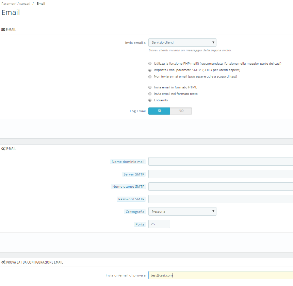The image size is (293, 286).
Task: Set Log Email to SÌ
Action: tap(159, 111)
